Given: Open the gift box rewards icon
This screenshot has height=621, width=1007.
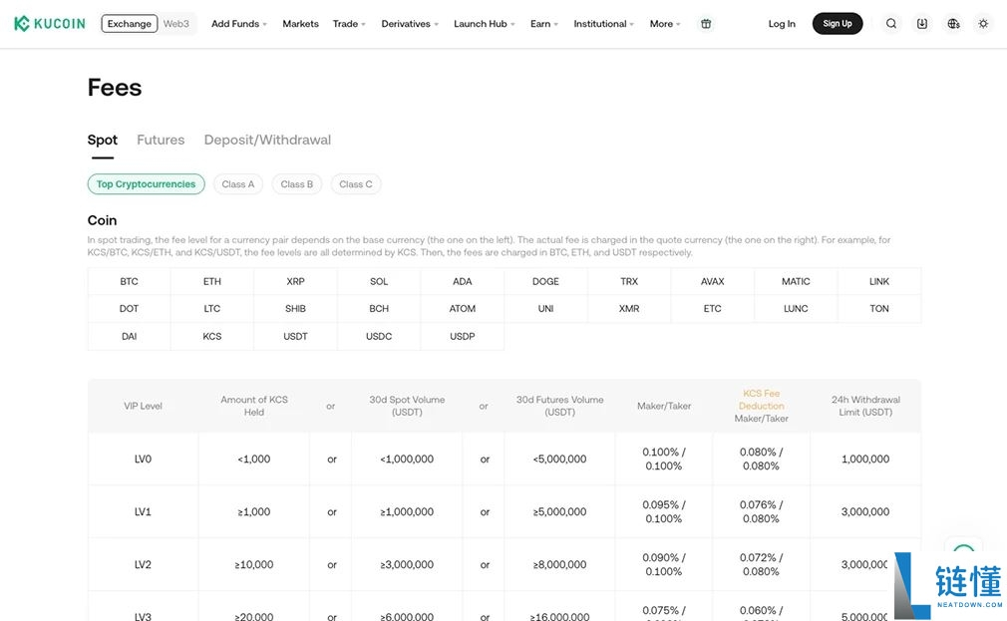Looking at the screenshot, I should click(706, 24).
